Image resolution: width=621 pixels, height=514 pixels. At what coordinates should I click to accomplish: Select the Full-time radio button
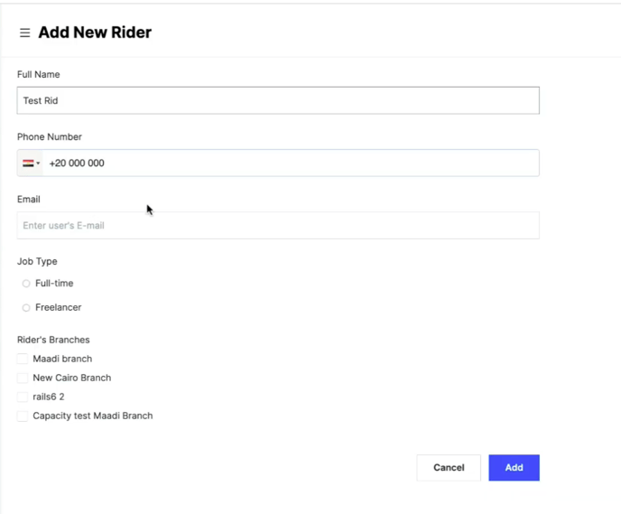click(26, 284)
